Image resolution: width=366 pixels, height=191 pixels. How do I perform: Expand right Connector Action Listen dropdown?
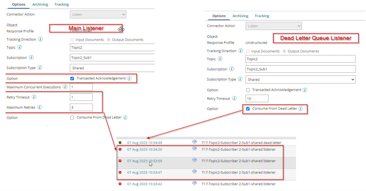point(273,26)
